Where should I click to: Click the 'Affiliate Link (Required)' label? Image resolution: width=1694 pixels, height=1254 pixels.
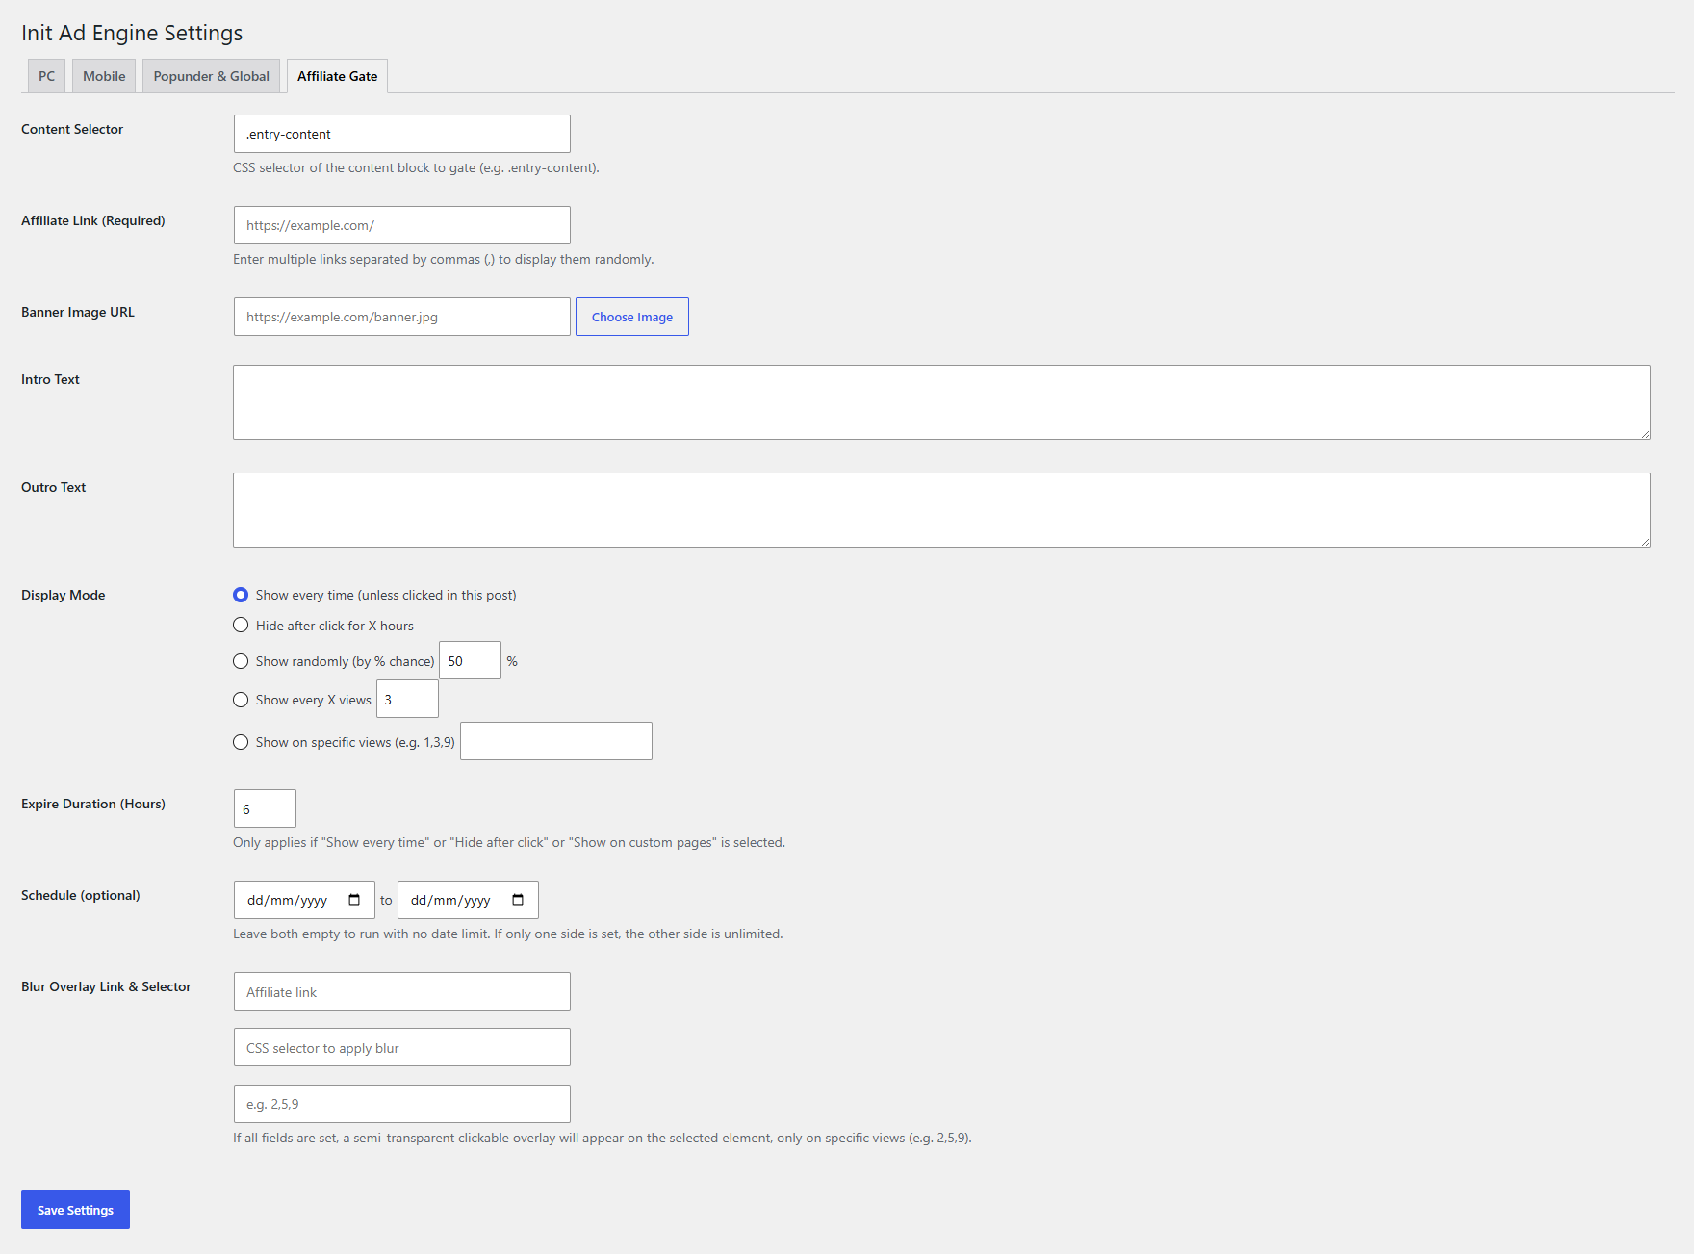93,220
